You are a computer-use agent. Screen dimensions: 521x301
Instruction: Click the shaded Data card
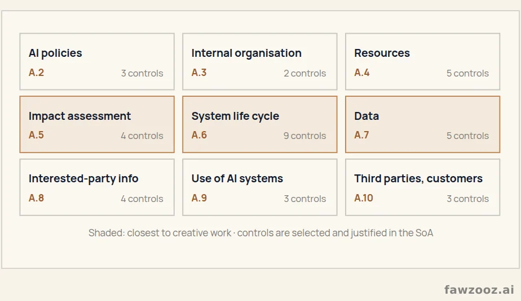[423, 124]
